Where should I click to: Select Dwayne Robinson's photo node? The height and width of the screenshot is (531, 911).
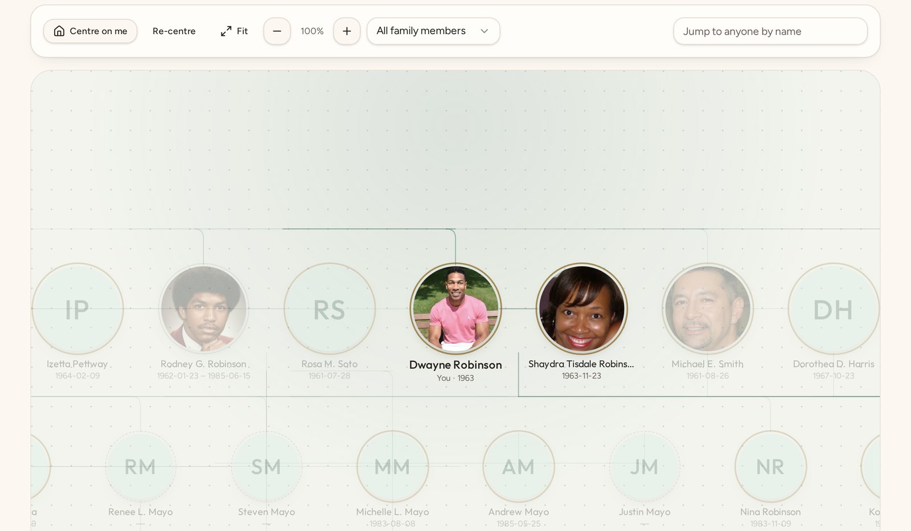[x=455, y=308]
